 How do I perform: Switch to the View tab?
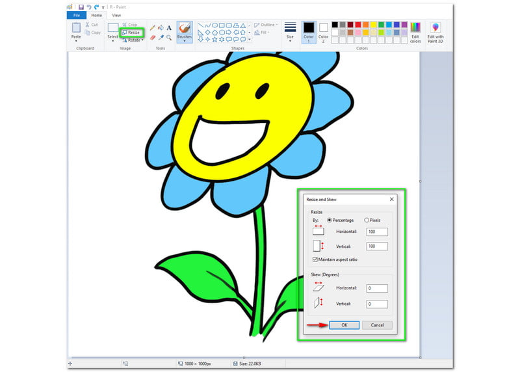(x=116, y=15)
